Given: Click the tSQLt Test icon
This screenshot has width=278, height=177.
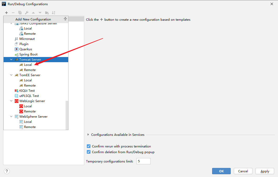Looking at the screenshot, I should 17,91.
